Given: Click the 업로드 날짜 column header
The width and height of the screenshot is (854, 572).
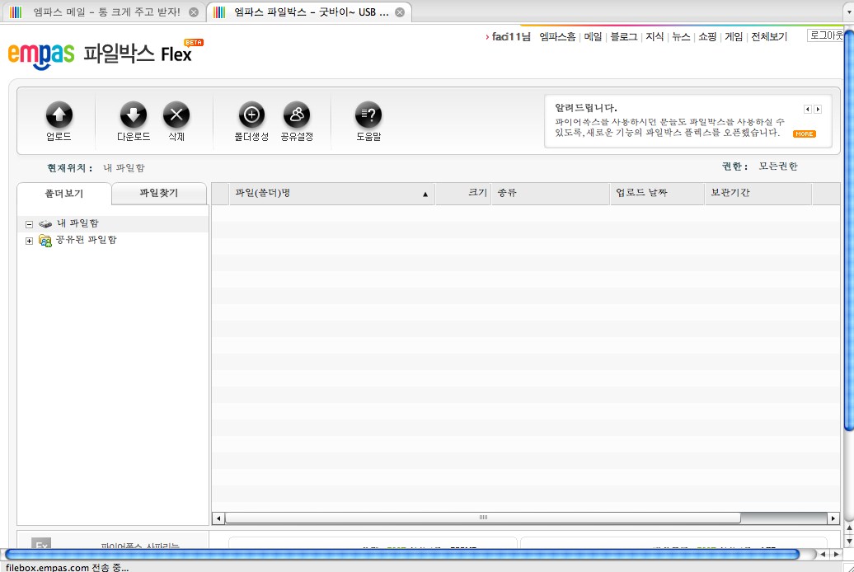Looking at the screenshot, I should (x=657, y=194).
